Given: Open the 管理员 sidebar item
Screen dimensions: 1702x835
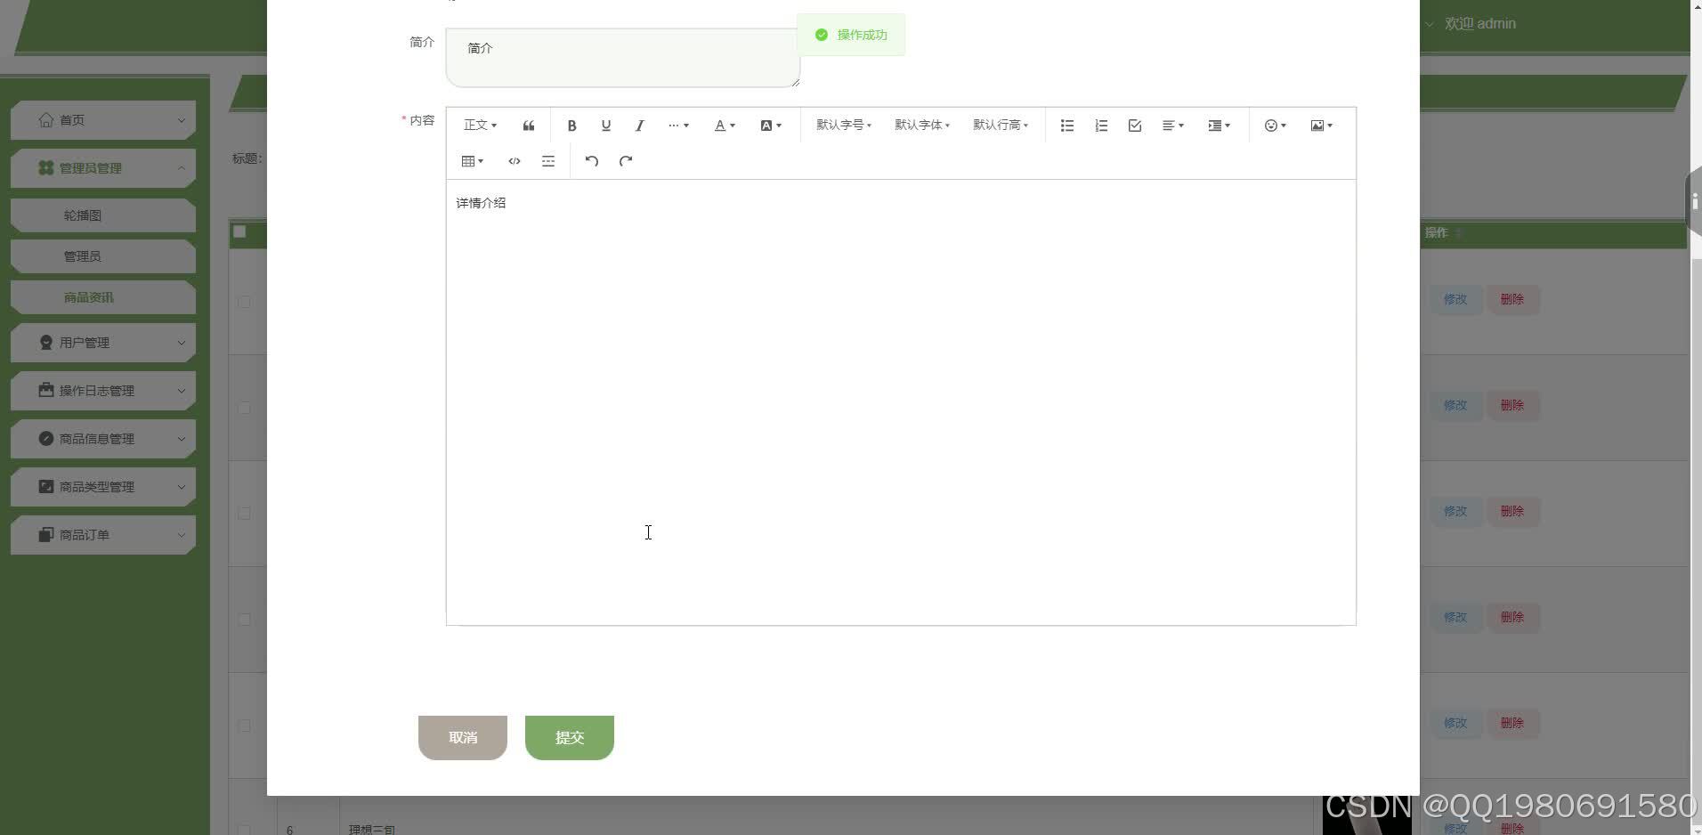Looking at the screenshot, I should pos(103,256).
